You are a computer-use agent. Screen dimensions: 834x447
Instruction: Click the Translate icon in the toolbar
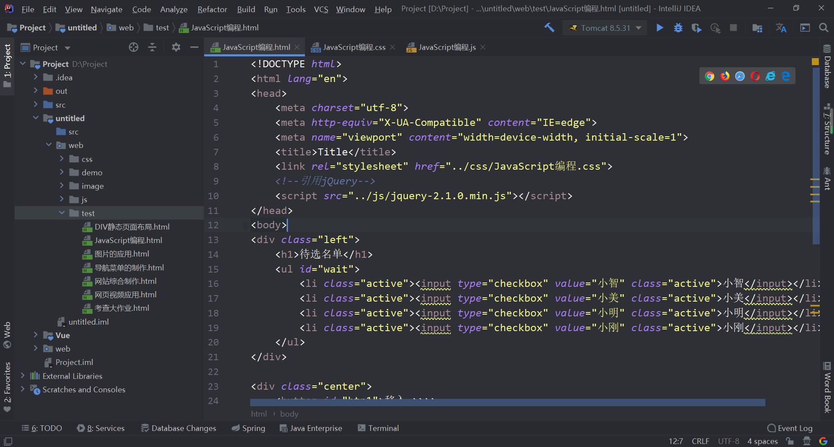pyautogui.click(x=781, y=28)
